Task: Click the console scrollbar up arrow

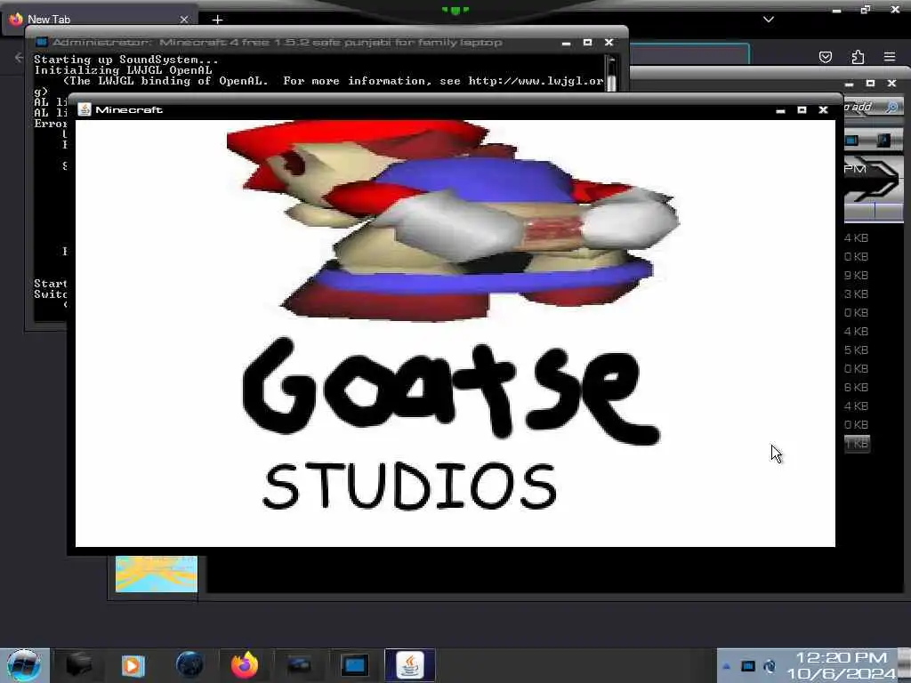Action: 610,60
